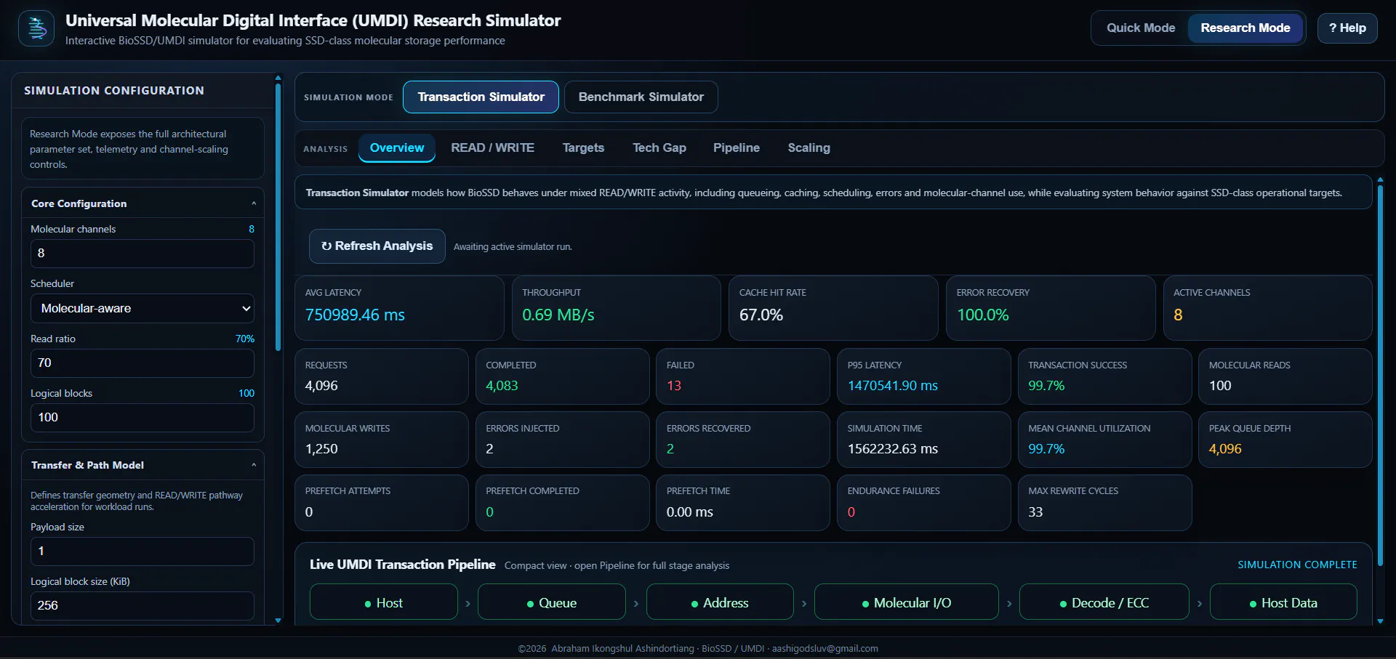Viewport: 1396px width, 659px height.
Task: Select the Address pipeline stage
Action: (720, 602)
